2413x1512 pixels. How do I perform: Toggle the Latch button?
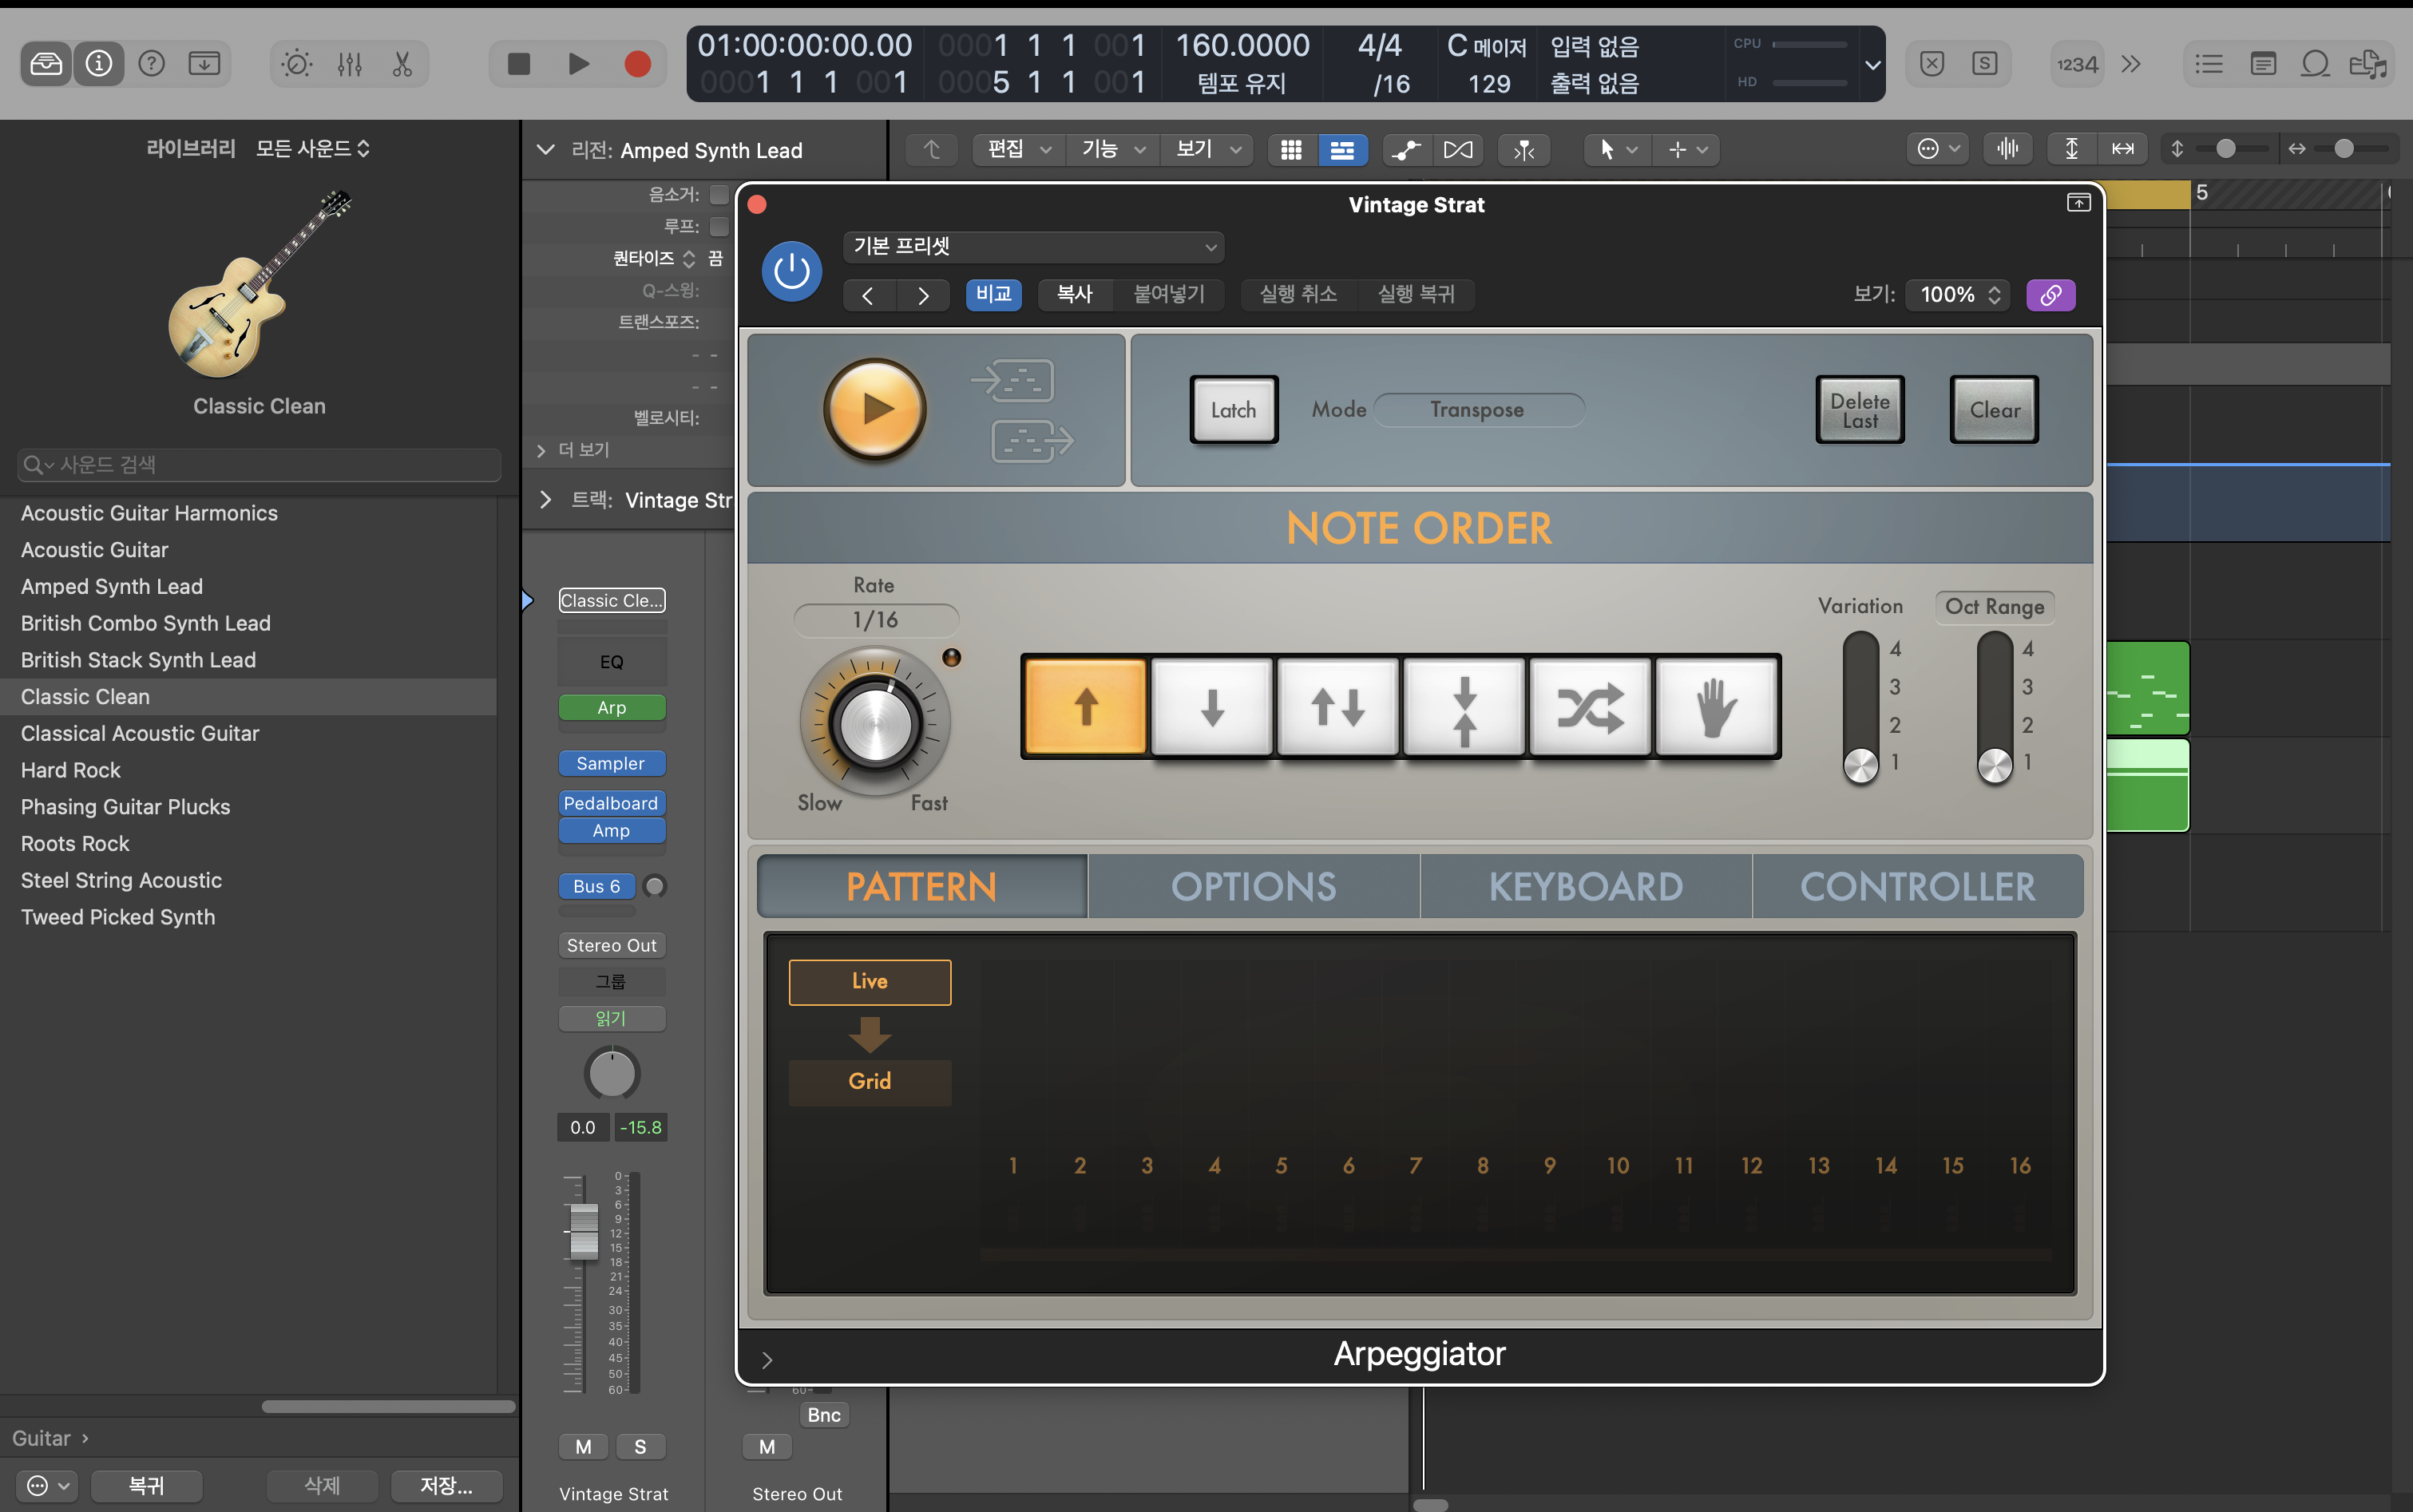(1233, 410)
